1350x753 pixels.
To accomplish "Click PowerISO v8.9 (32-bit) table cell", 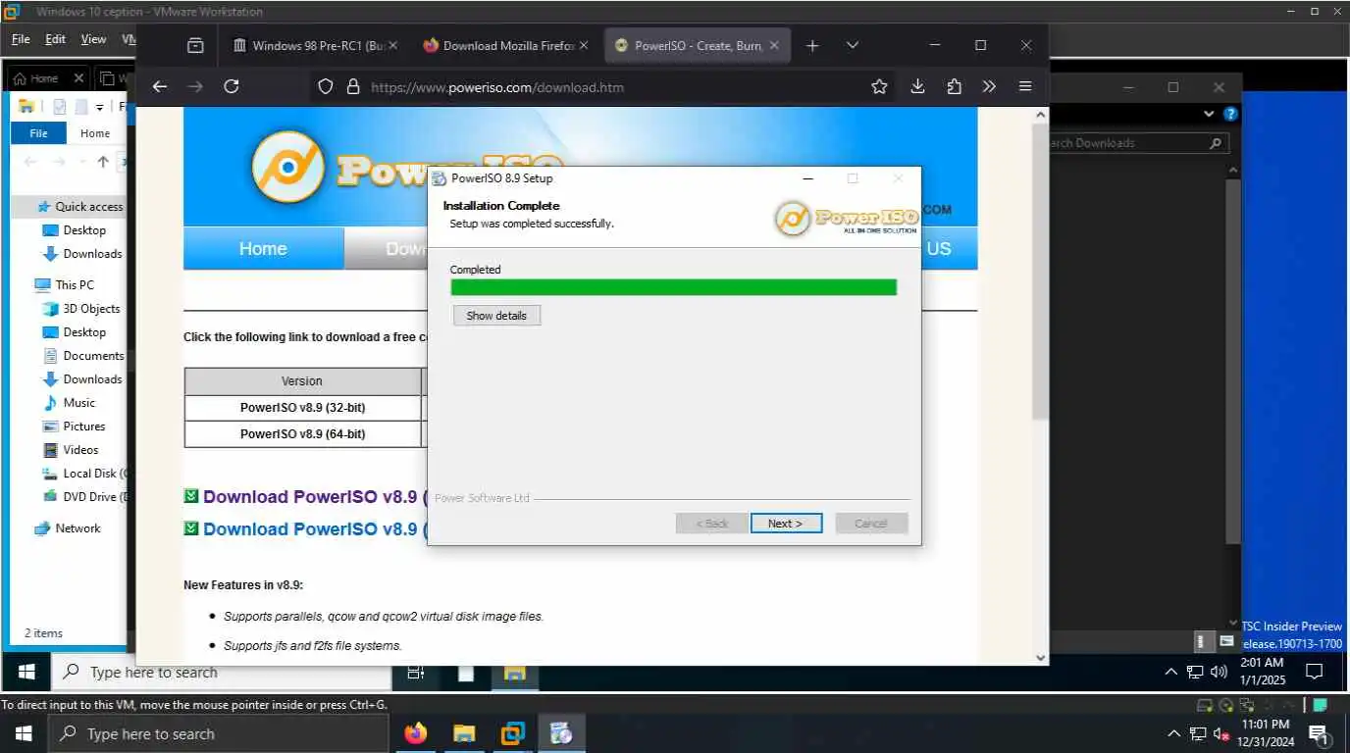I will (x=302, y=408).
